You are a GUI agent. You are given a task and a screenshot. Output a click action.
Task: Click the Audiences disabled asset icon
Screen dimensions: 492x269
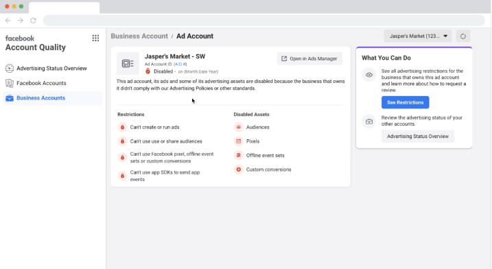(239, 127)
